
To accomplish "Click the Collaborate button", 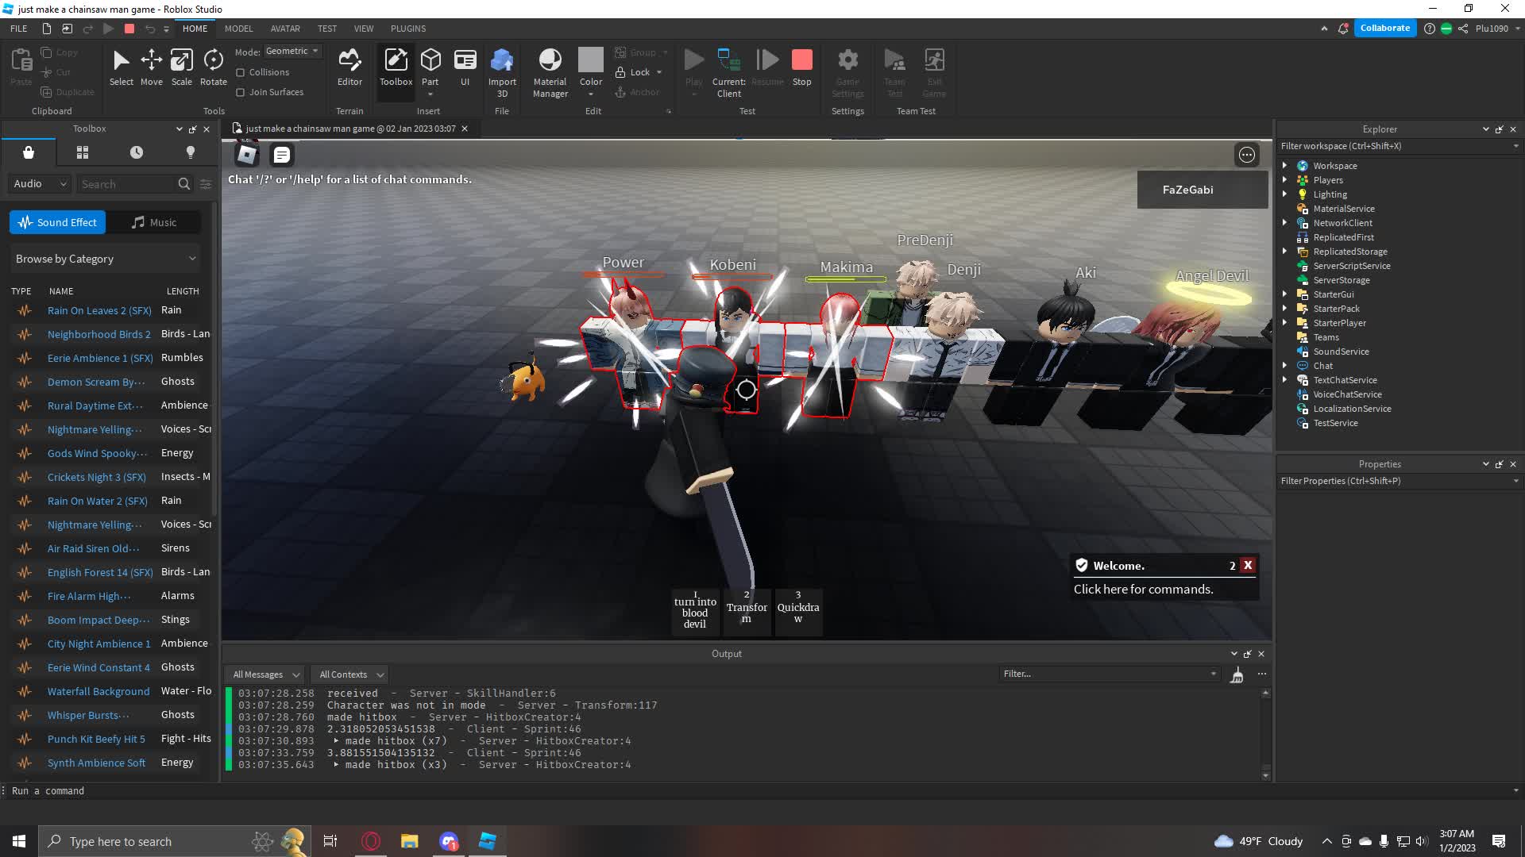I will click(x=1385, y=29).
